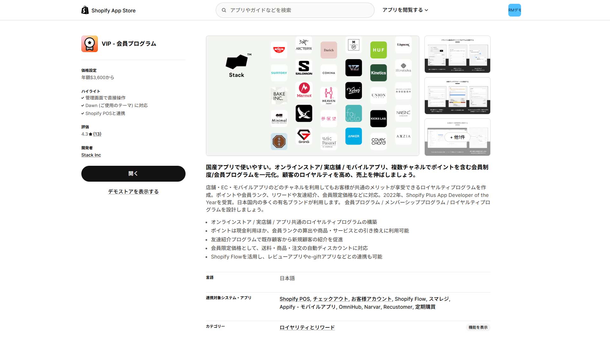The height and width of the screenshot is (343, 610).
Task: Focus the app search input field
Action: (299, 10)
